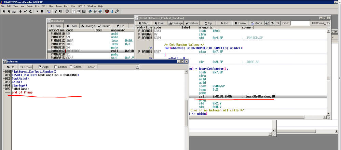
Task: Select main() frame entry
Action: (17, 82)
